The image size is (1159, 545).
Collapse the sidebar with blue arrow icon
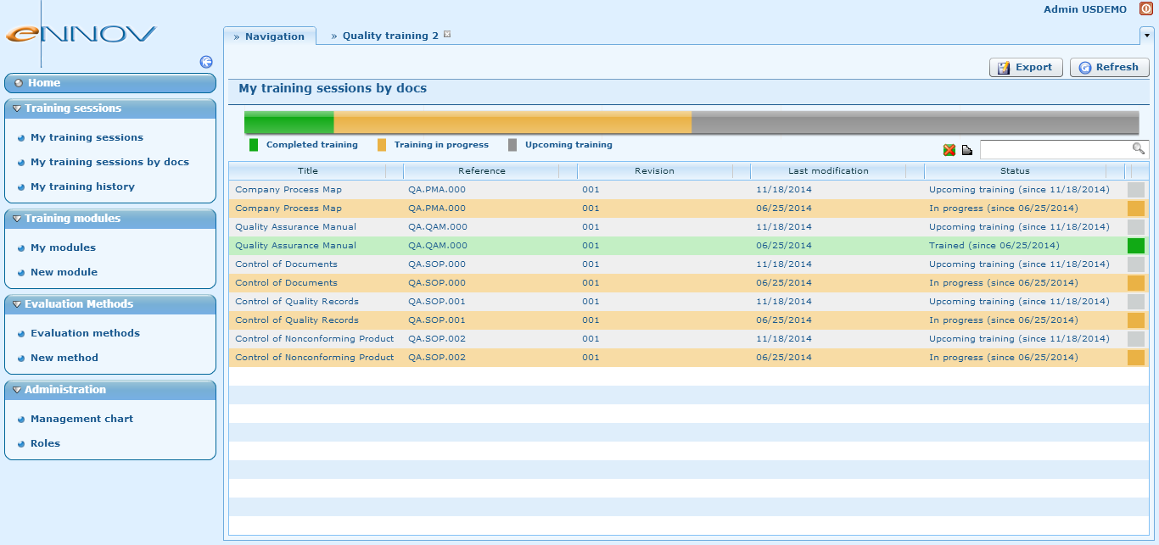[206, 62]
